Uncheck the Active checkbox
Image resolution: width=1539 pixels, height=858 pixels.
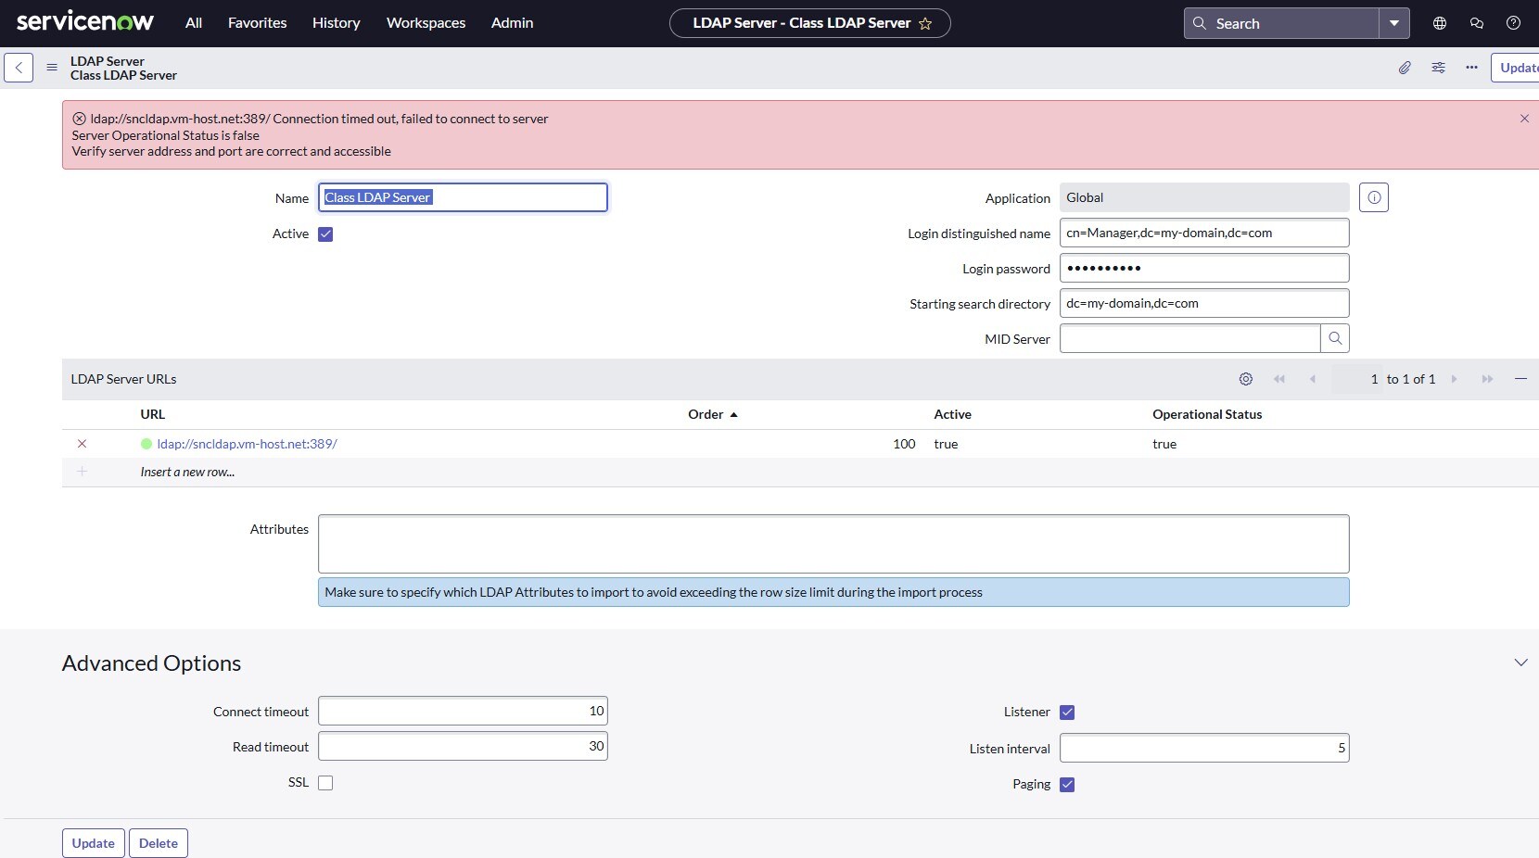point(324,233)
